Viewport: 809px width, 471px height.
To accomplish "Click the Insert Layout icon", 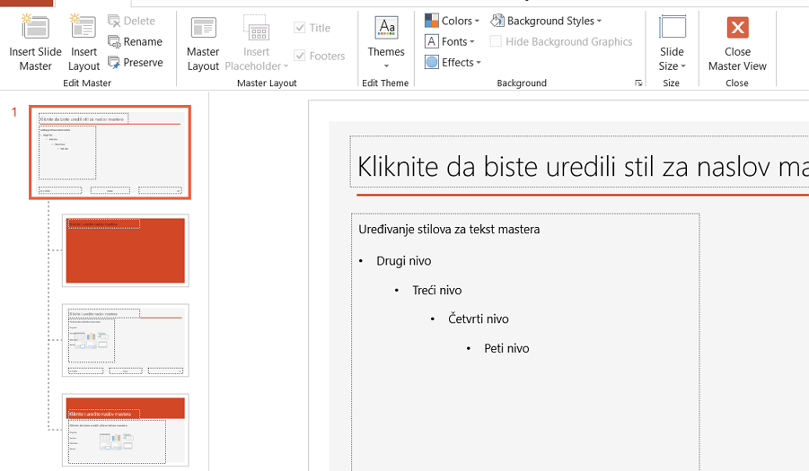I will coord(84,27).
